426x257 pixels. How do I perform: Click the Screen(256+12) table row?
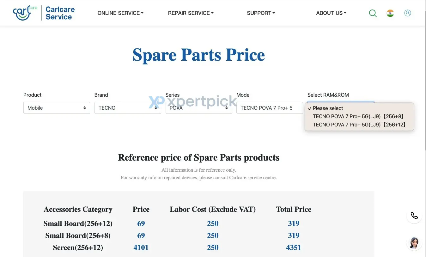point(177,248)
